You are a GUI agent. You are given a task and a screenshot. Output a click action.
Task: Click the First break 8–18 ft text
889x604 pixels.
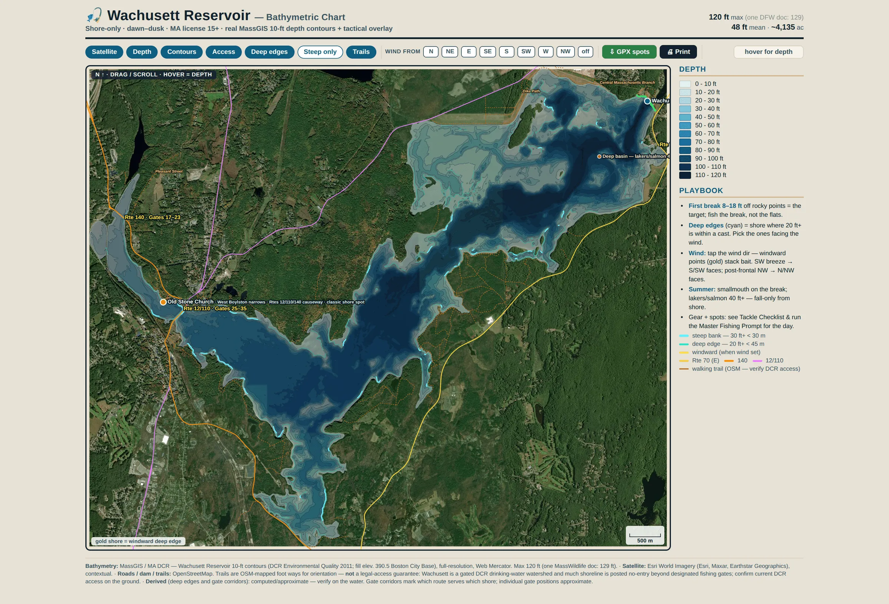(715, 206)
